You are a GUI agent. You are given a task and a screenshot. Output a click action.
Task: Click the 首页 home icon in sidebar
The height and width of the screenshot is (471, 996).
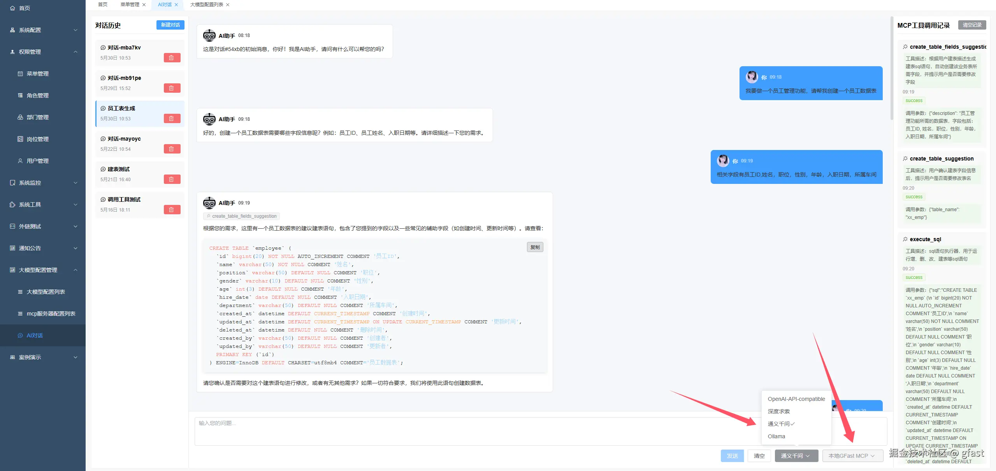click(x=12, y=8)
